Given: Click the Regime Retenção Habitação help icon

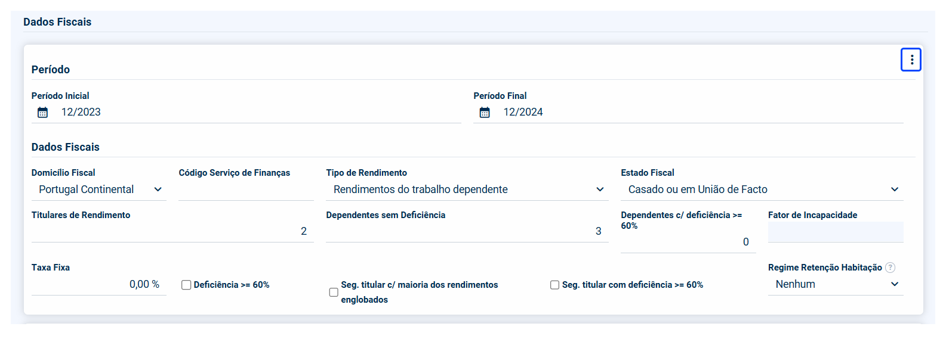Looking at the screenshot, I should (890, 268).
